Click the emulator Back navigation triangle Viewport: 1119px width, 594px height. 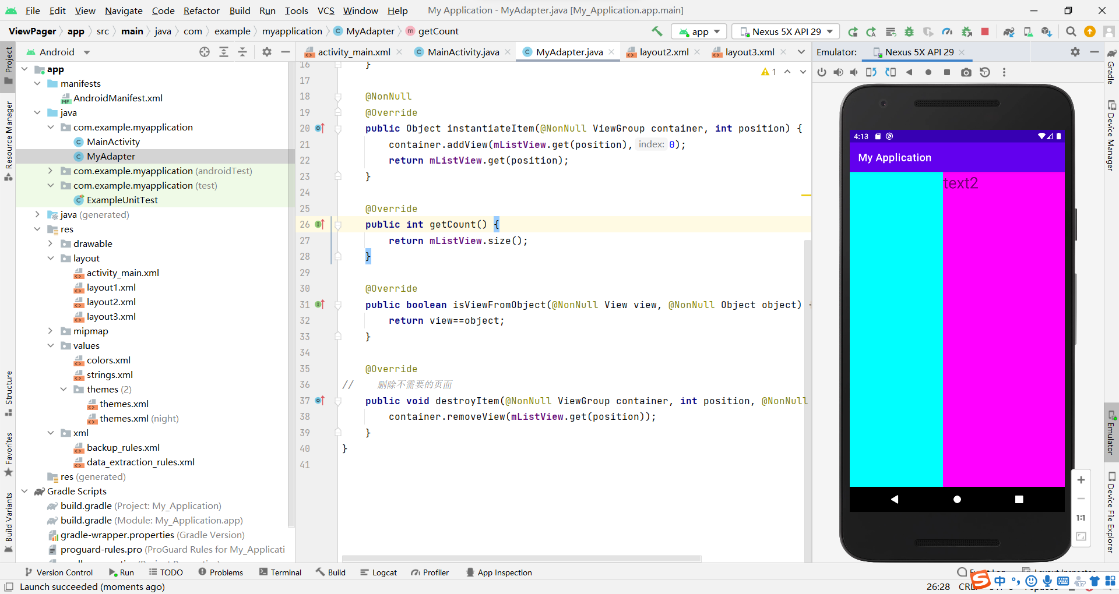[894, 499]
